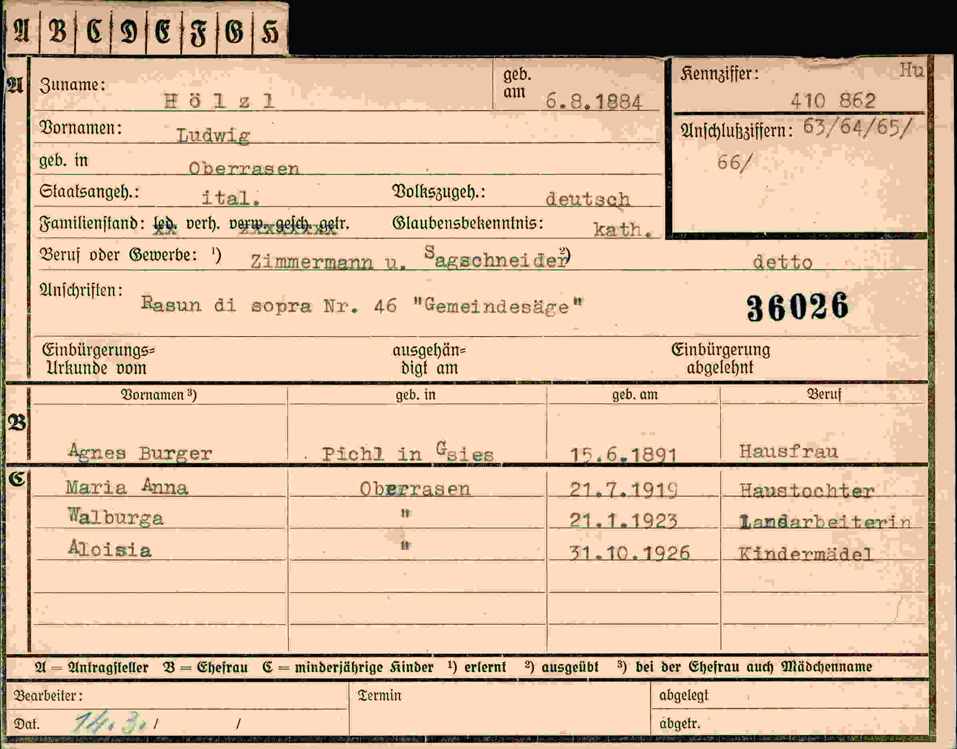Click the 'Bearbeiter:' field label
The height and width of the screenshot is (749, 957).
coord(48,696)
